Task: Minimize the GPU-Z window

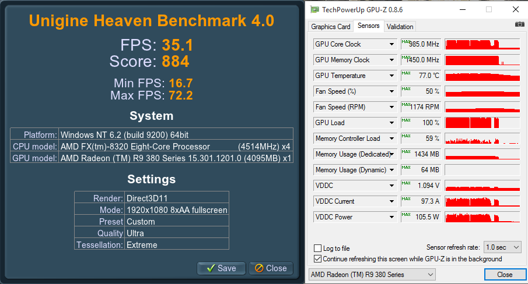Action: 463,9
